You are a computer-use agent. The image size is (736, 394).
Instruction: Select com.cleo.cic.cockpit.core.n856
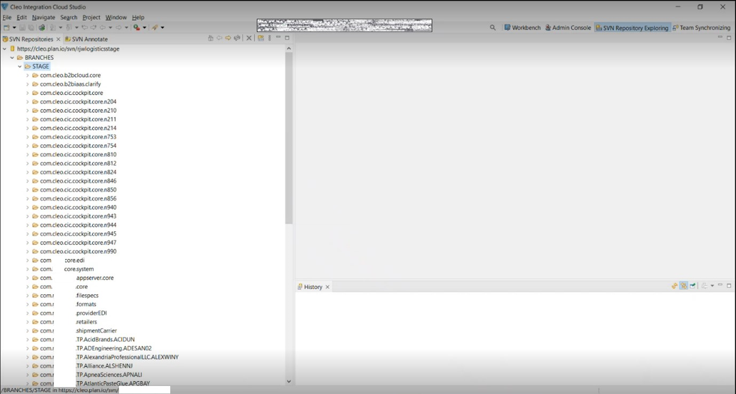(78, 199)
